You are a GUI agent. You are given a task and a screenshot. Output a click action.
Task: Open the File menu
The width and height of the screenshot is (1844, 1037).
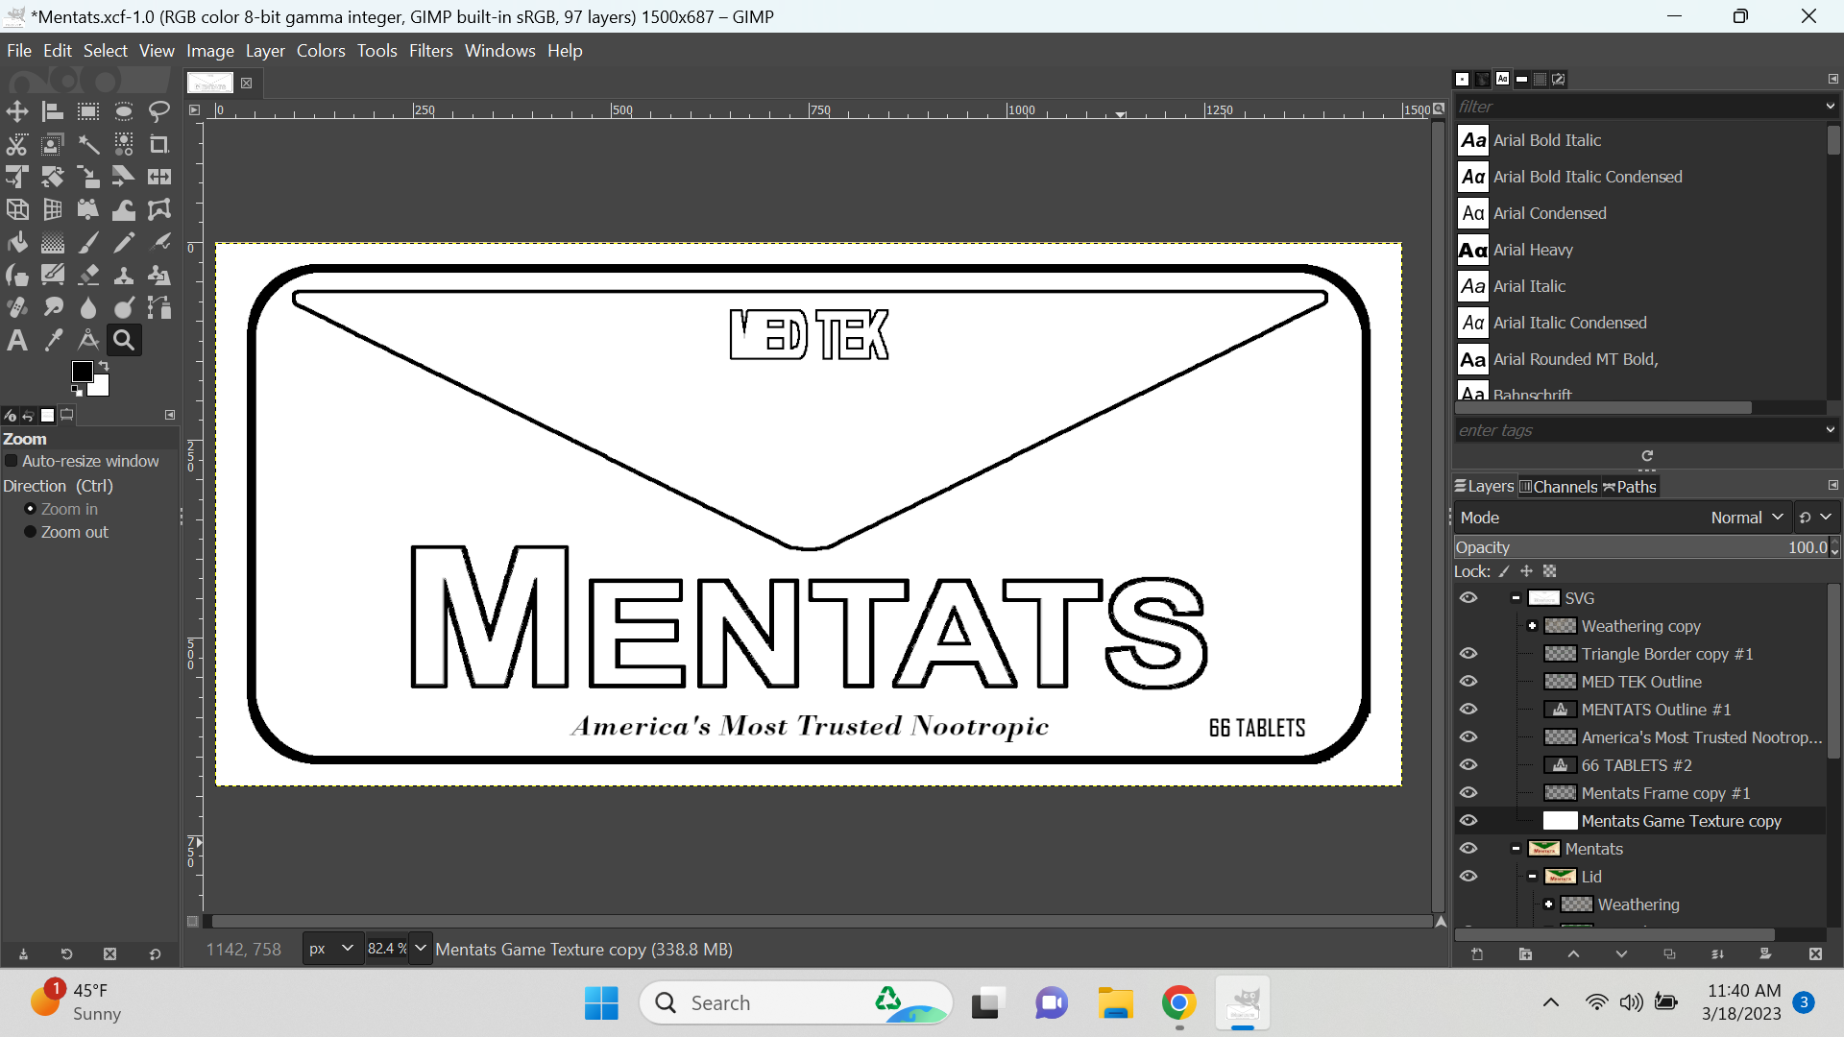tap(19, 51)
